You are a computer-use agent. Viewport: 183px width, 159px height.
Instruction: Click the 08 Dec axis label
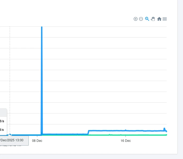[x=37, y=141]
